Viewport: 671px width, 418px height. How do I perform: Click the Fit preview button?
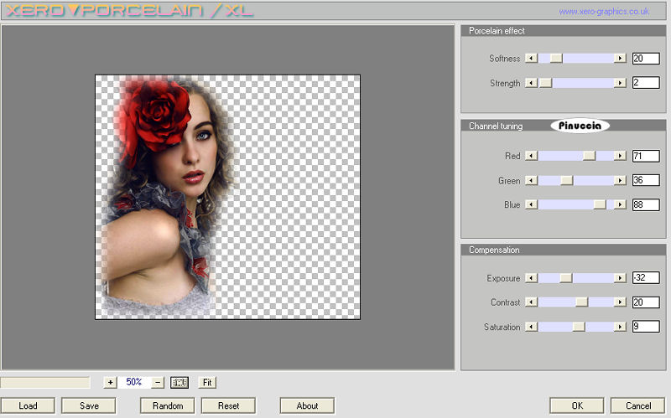[x=207, y=382]
